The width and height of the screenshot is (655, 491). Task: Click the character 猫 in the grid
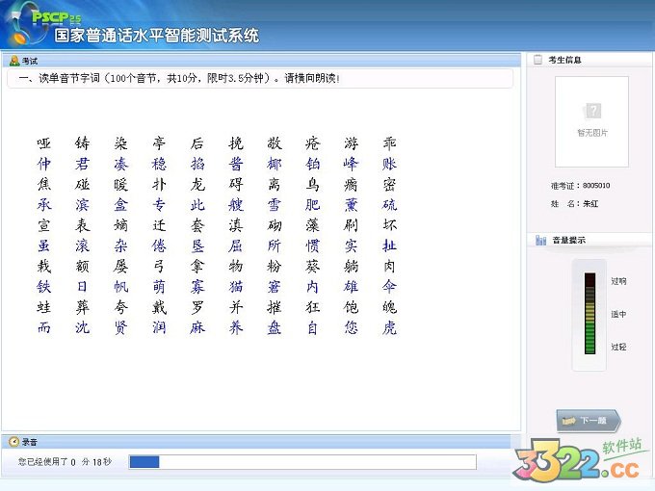pyautogui.click(x=236, y=287)
